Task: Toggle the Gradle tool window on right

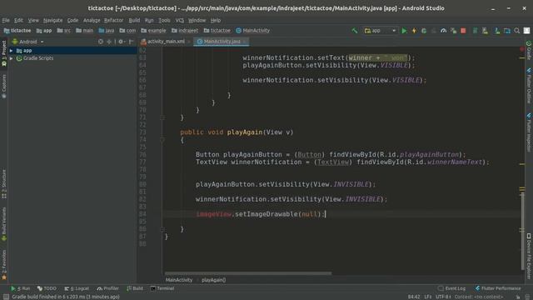Action: click(529, 50)
